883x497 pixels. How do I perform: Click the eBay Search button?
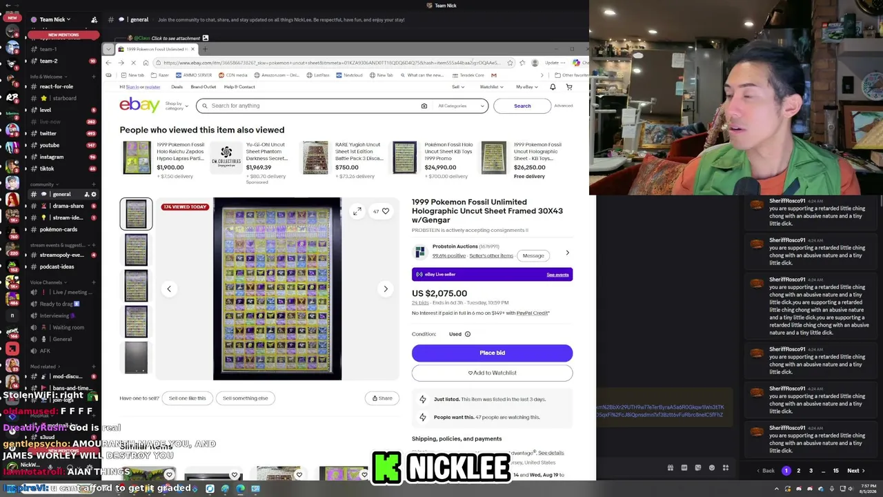(x=522, y=106)
